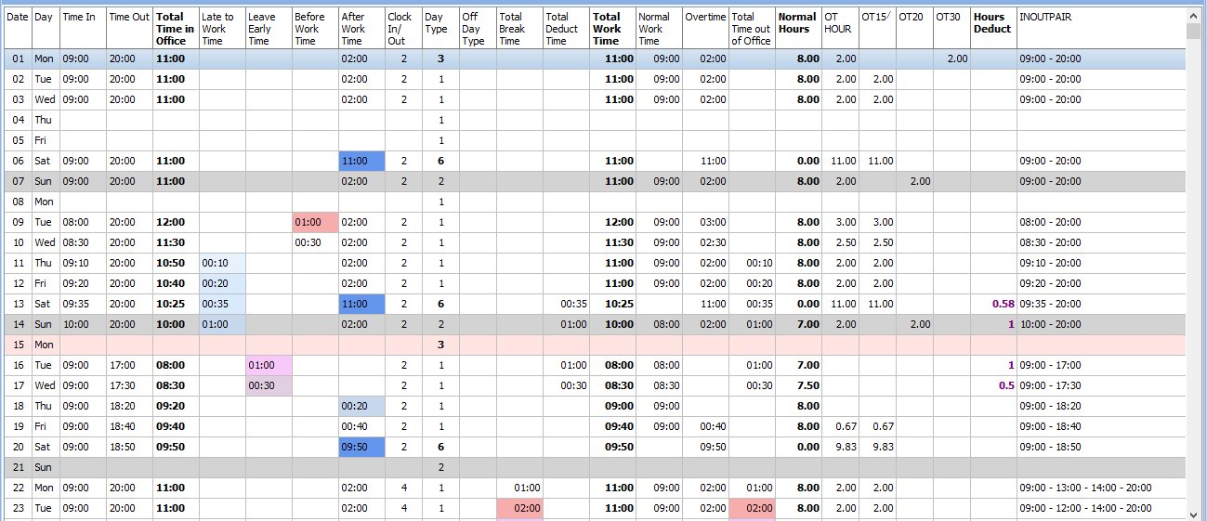Click the 18:20 Time Out cell
Viewport: 1207px width, 521px height.
pyautogui.click(x=128, y=406)
